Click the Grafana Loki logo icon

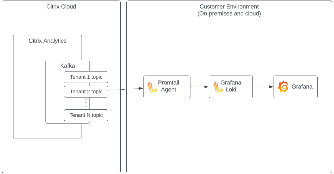(x=218, y=87)
